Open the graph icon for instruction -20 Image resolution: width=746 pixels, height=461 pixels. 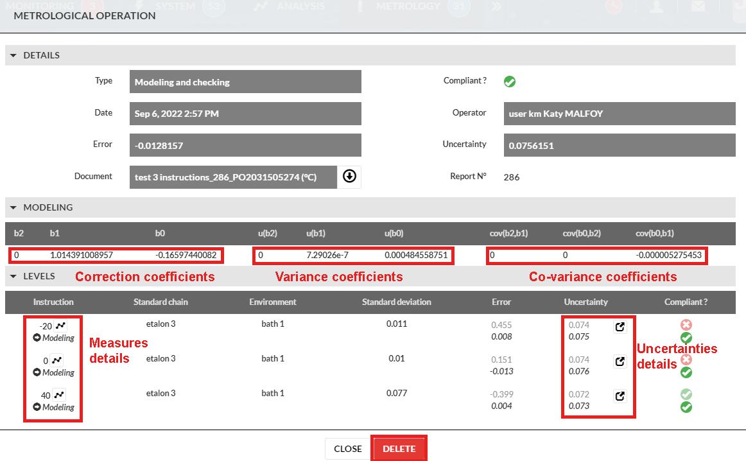point(60,326)
